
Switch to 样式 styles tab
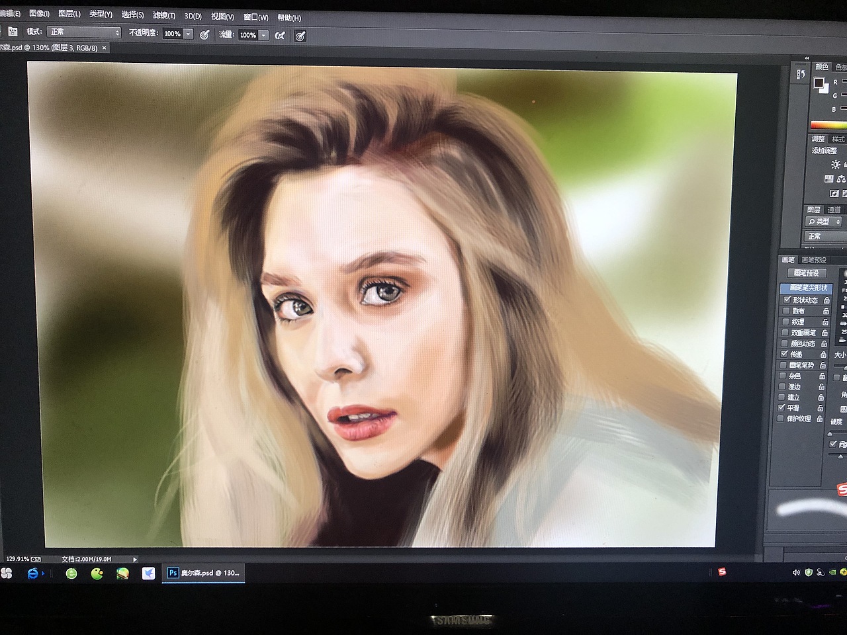click(x=838, y=139)
